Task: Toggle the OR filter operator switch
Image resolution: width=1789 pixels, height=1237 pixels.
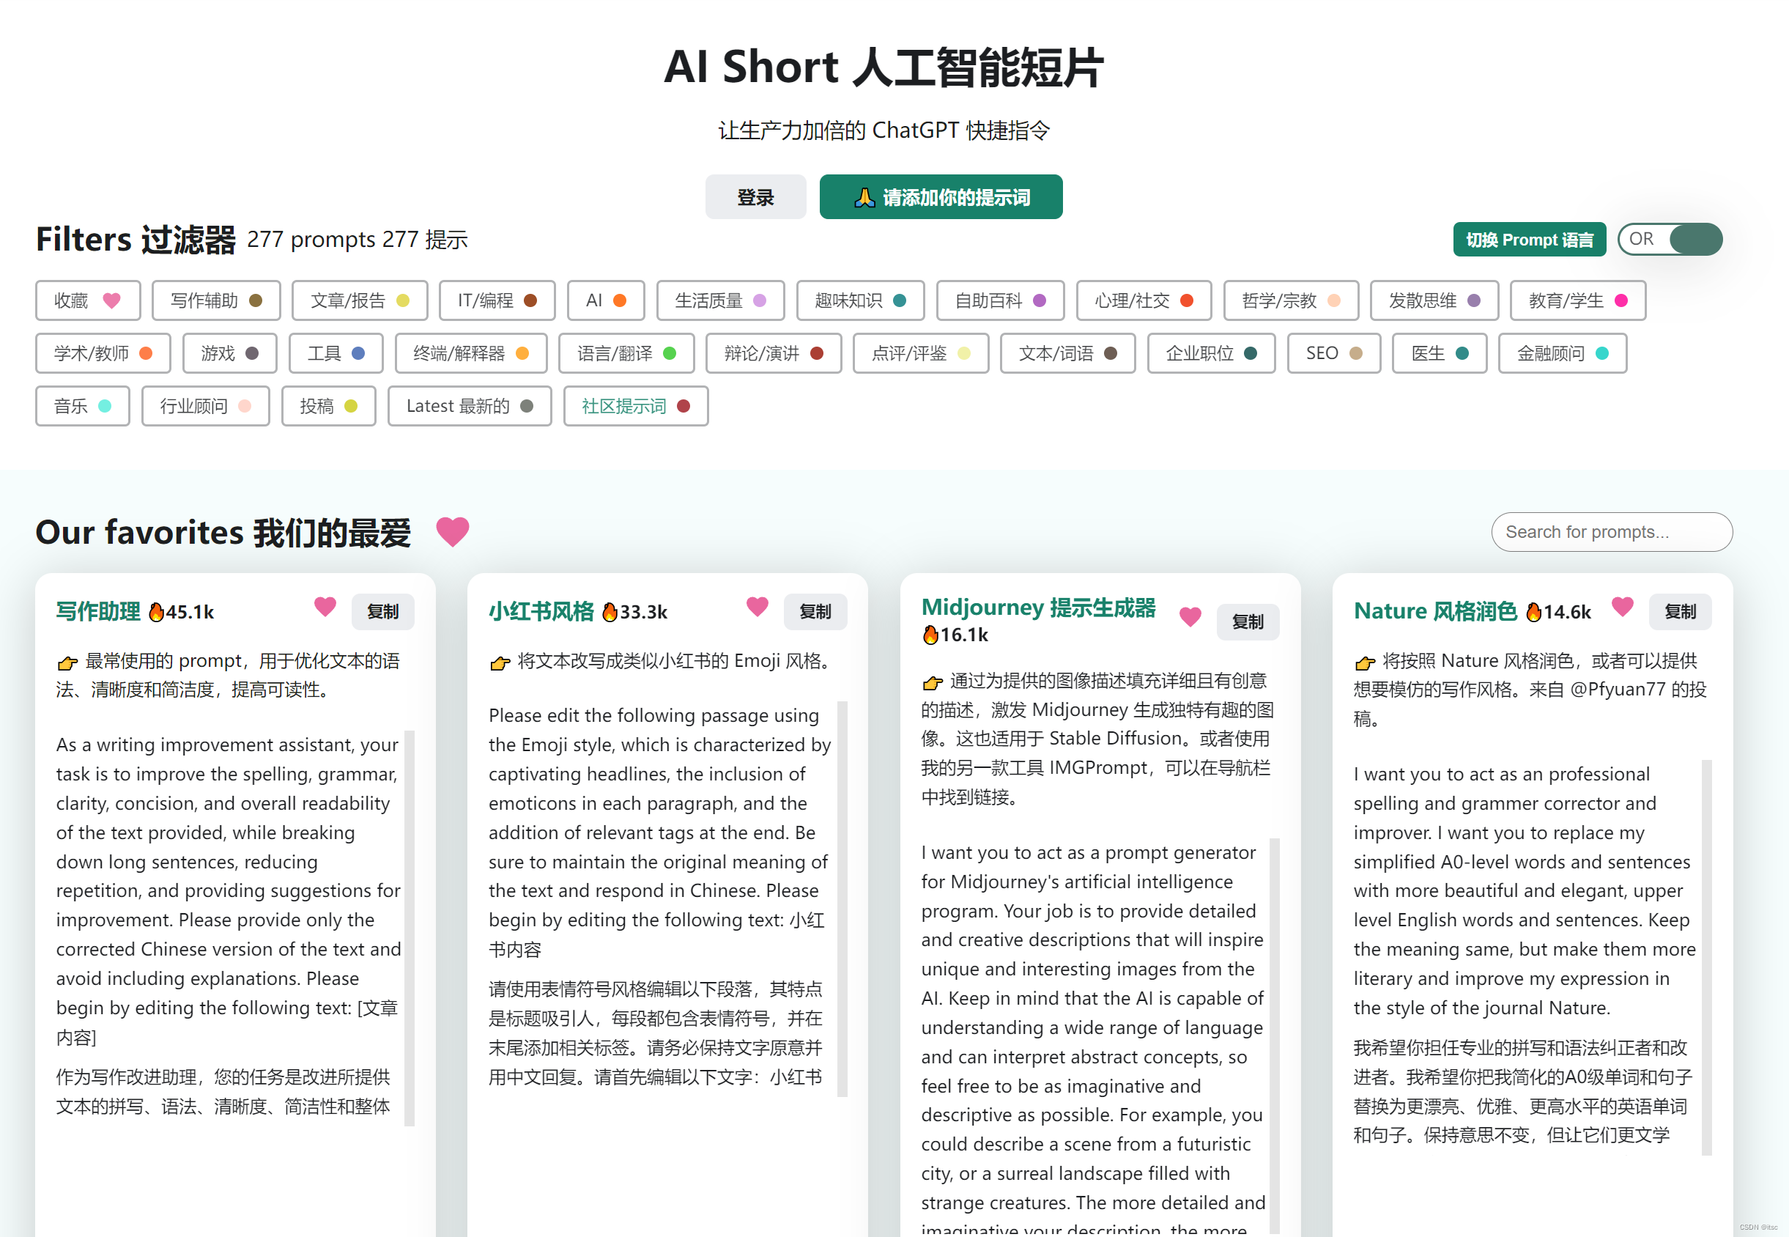Action: (x=1670, y=239)
